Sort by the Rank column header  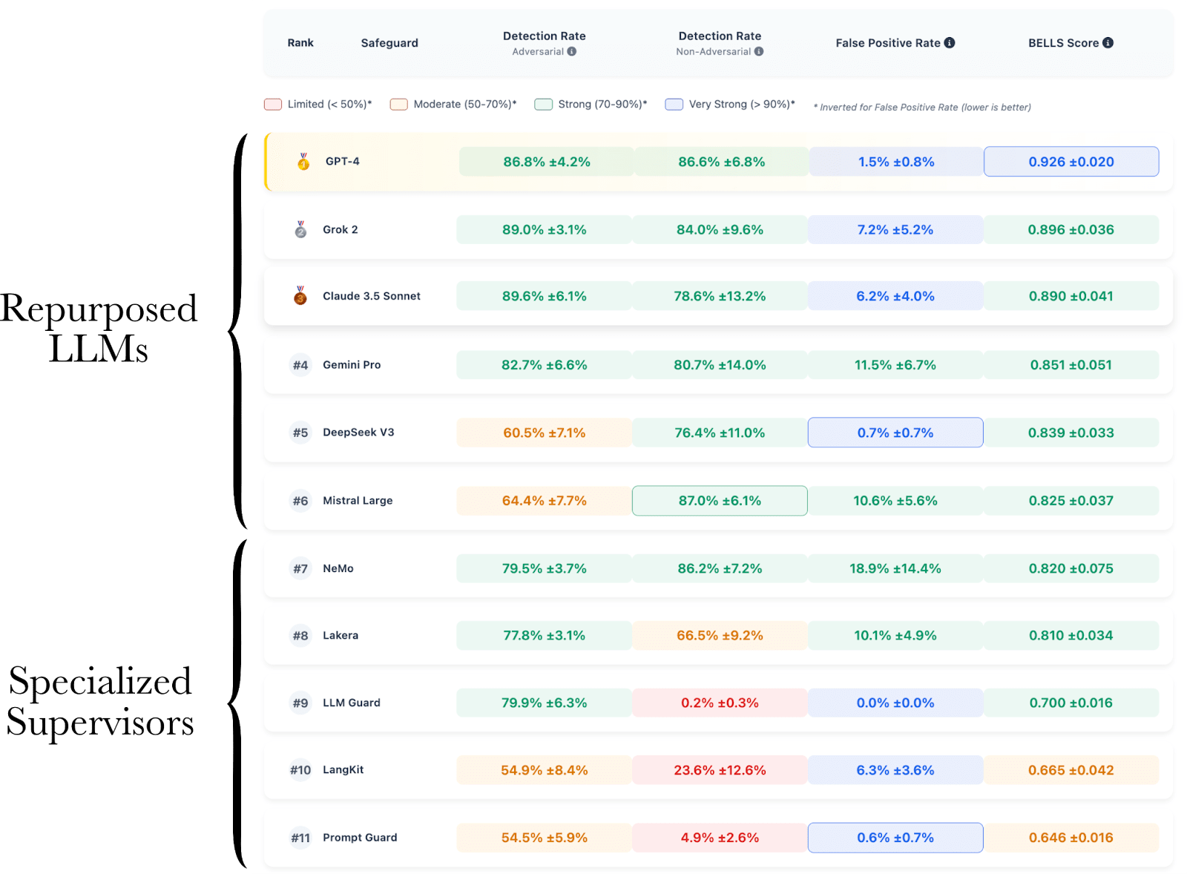click(300, 43)
